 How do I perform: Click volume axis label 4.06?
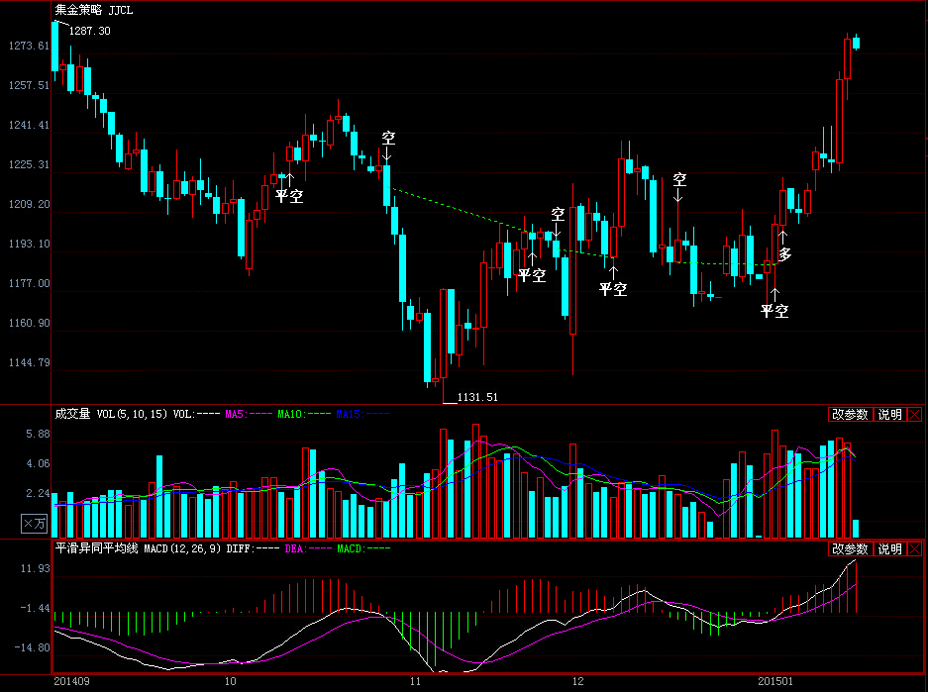[38, 463]
